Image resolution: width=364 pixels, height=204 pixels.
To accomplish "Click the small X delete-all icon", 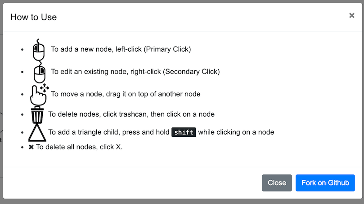I will tap(31, 147).
